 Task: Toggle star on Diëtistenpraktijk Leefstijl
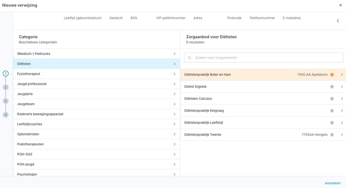coord(332,123)
